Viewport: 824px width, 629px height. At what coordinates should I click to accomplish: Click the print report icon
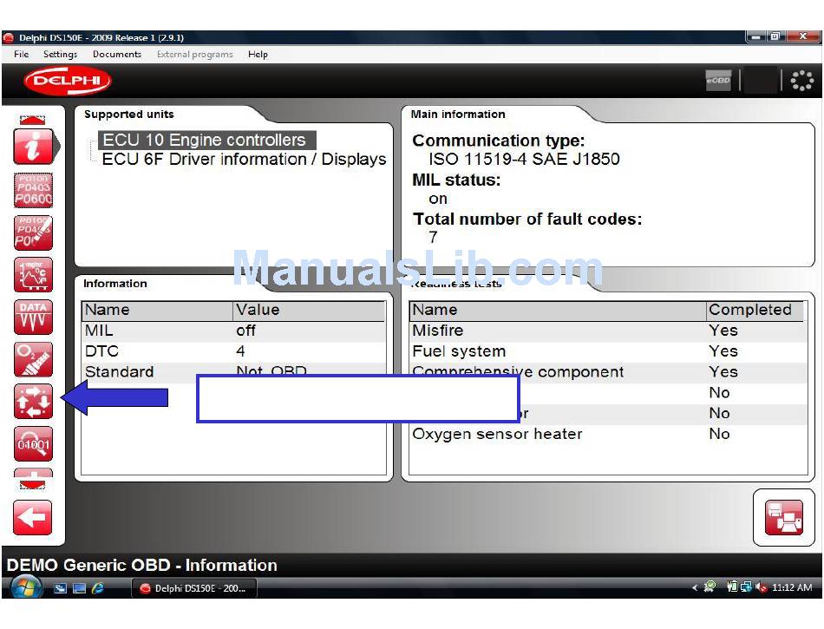[783, 518]
